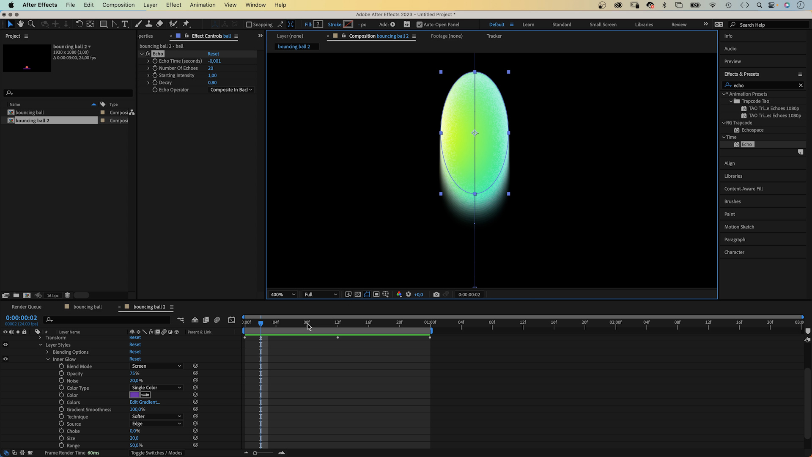
Task: Expand the Decay property of the Echo effect
Action: tap(148, 83)
